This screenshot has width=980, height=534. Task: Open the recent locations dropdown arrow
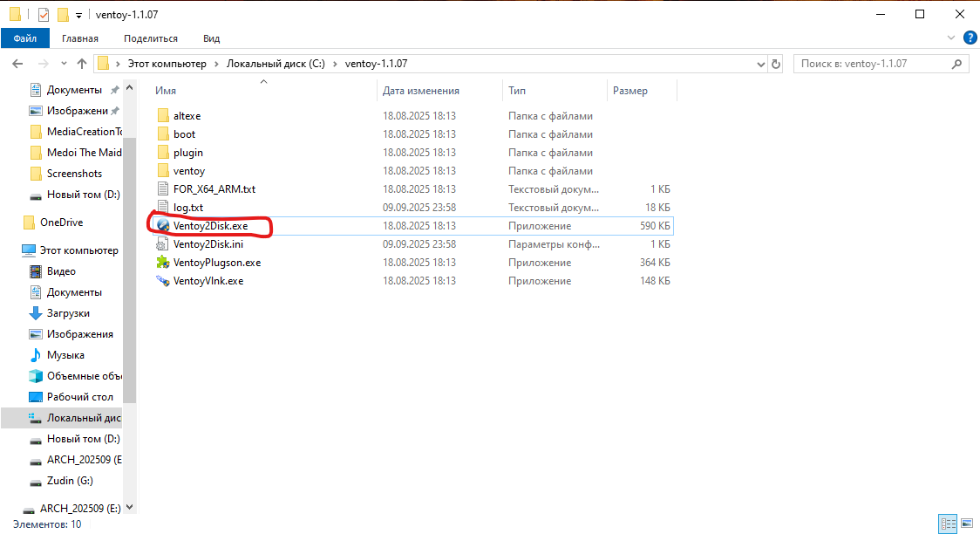click(61, 64)
